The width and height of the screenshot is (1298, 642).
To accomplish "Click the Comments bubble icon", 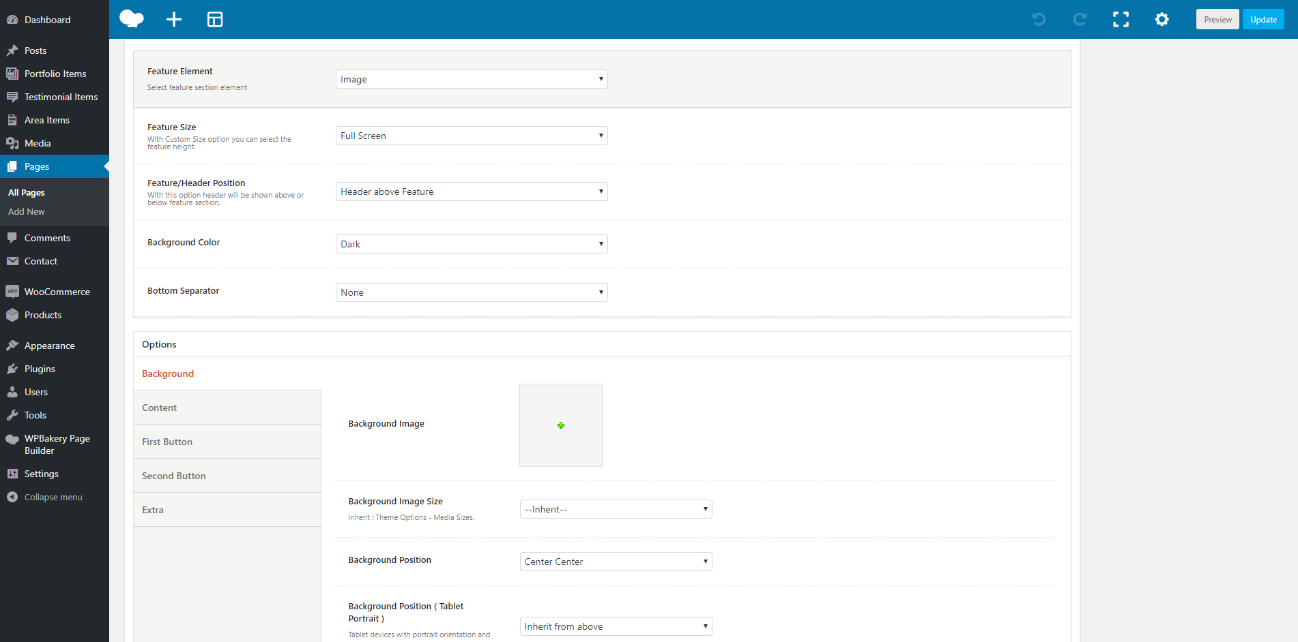I will pyautogui.click(x=12, y=238).
